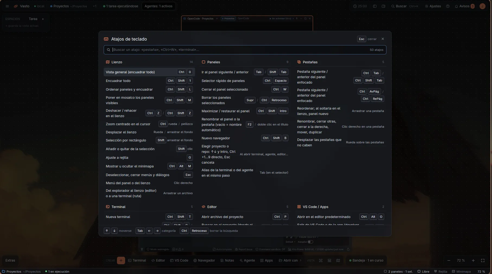This screenshot has height=274, width=492.
Task: Click the Create plus button in bottom toolbar
Action: pyautogui.click(x=121, y=260)
